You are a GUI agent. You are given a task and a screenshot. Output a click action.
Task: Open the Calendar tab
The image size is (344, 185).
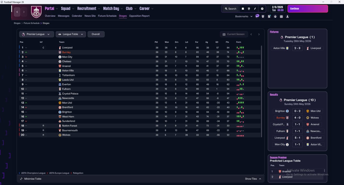tap(77, 16)
